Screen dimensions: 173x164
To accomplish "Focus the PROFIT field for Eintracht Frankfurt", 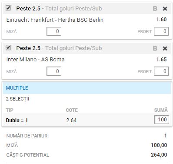I will point(161,31).
